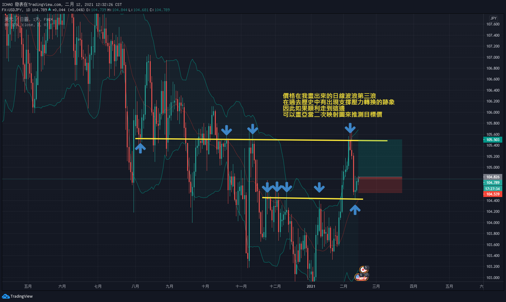Click the BB (20, close, 2, 0) indicator legend
This screenshot has height=302, width=506.
coord(26,25)
